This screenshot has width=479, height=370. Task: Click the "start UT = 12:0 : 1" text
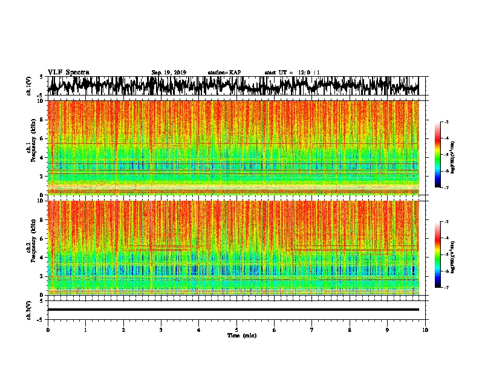point(292,73)
